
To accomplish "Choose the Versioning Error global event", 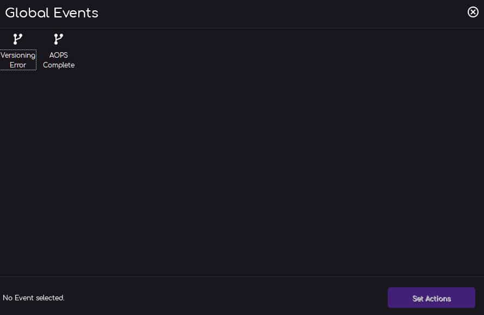I will click(x=18, y=51).
